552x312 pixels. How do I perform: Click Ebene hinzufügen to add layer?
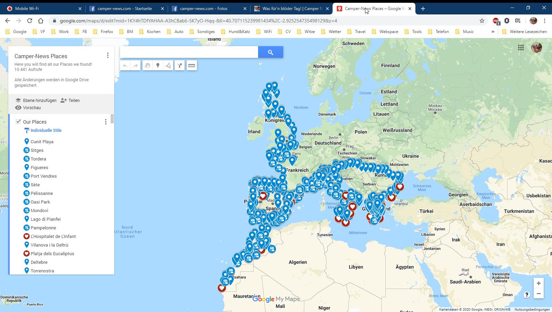coord(36,101)
